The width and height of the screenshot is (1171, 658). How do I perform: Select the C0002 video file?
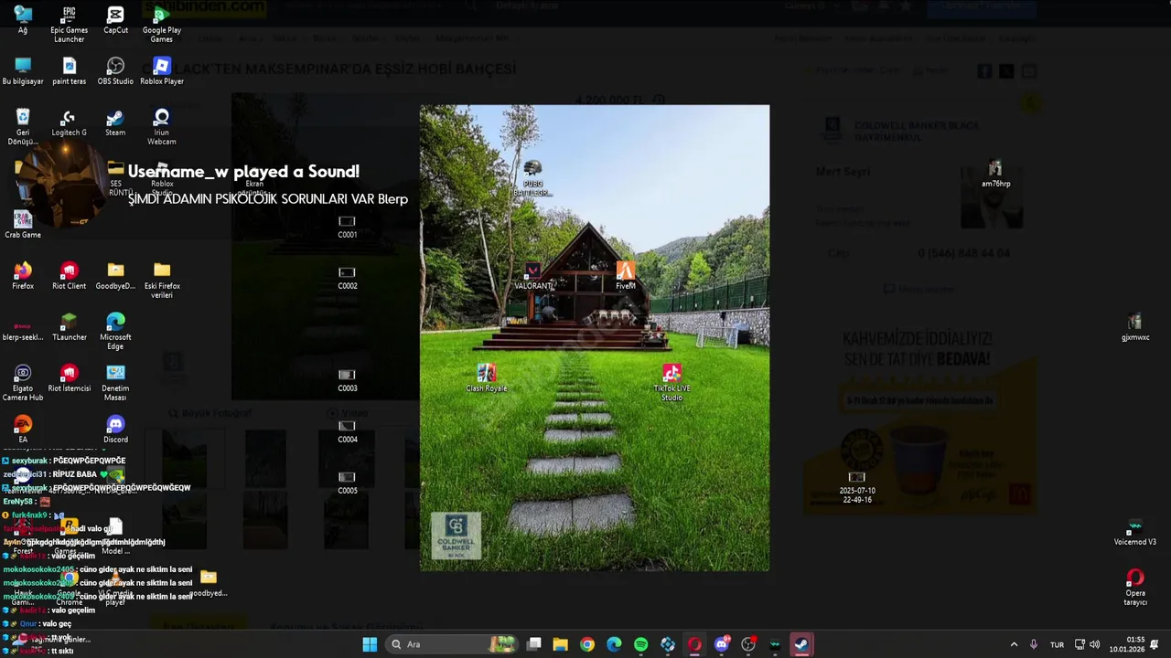tap(347, 278)
